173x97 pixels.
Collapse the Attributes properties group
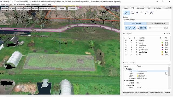[x=125, y=81]
